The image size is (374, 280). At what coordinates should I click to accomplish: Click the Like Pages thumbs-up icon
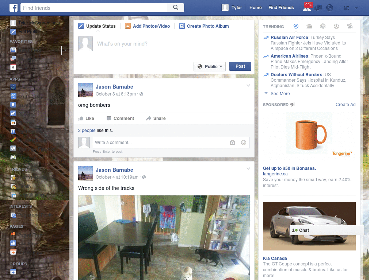coord(13,243)
